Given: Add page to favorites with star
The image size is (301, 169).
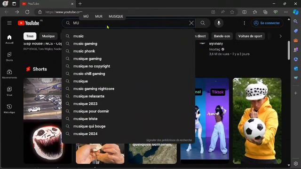Looking at the screenshot, I should [x=232, y=12].
